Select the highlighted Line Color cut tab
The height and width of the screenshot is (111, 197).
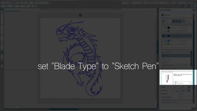[177, 21]
